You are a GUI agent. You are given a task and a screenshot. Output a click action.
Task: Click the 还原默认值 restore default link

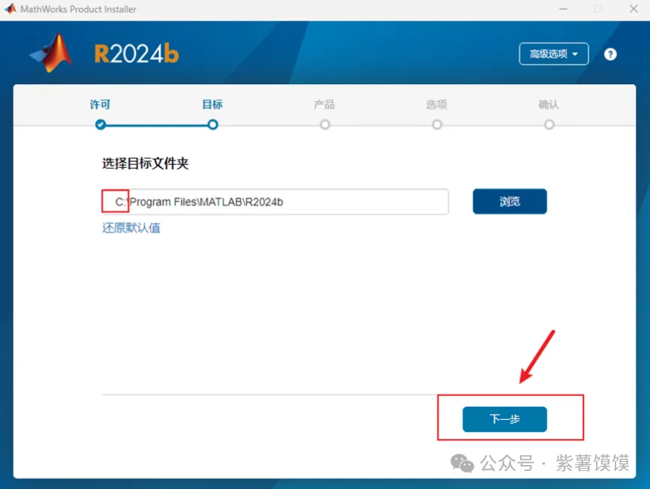[131, 228]
